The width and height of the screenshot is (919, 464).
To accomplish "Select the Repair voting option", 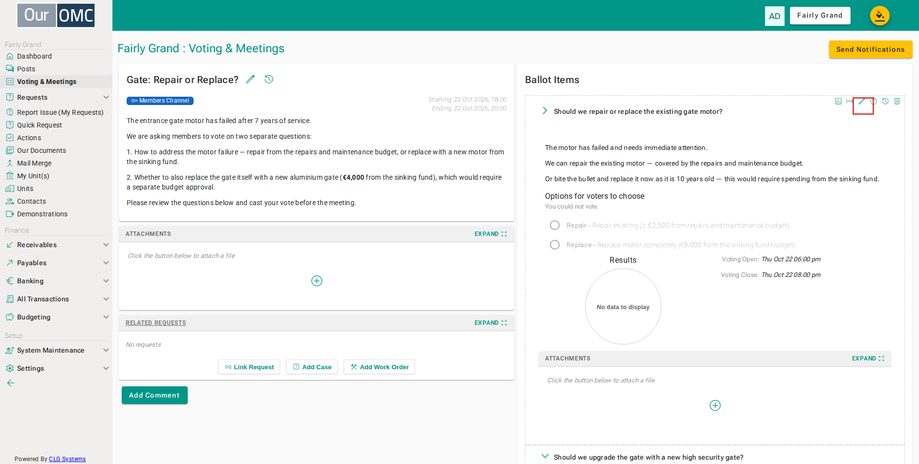I will point(555,225).
